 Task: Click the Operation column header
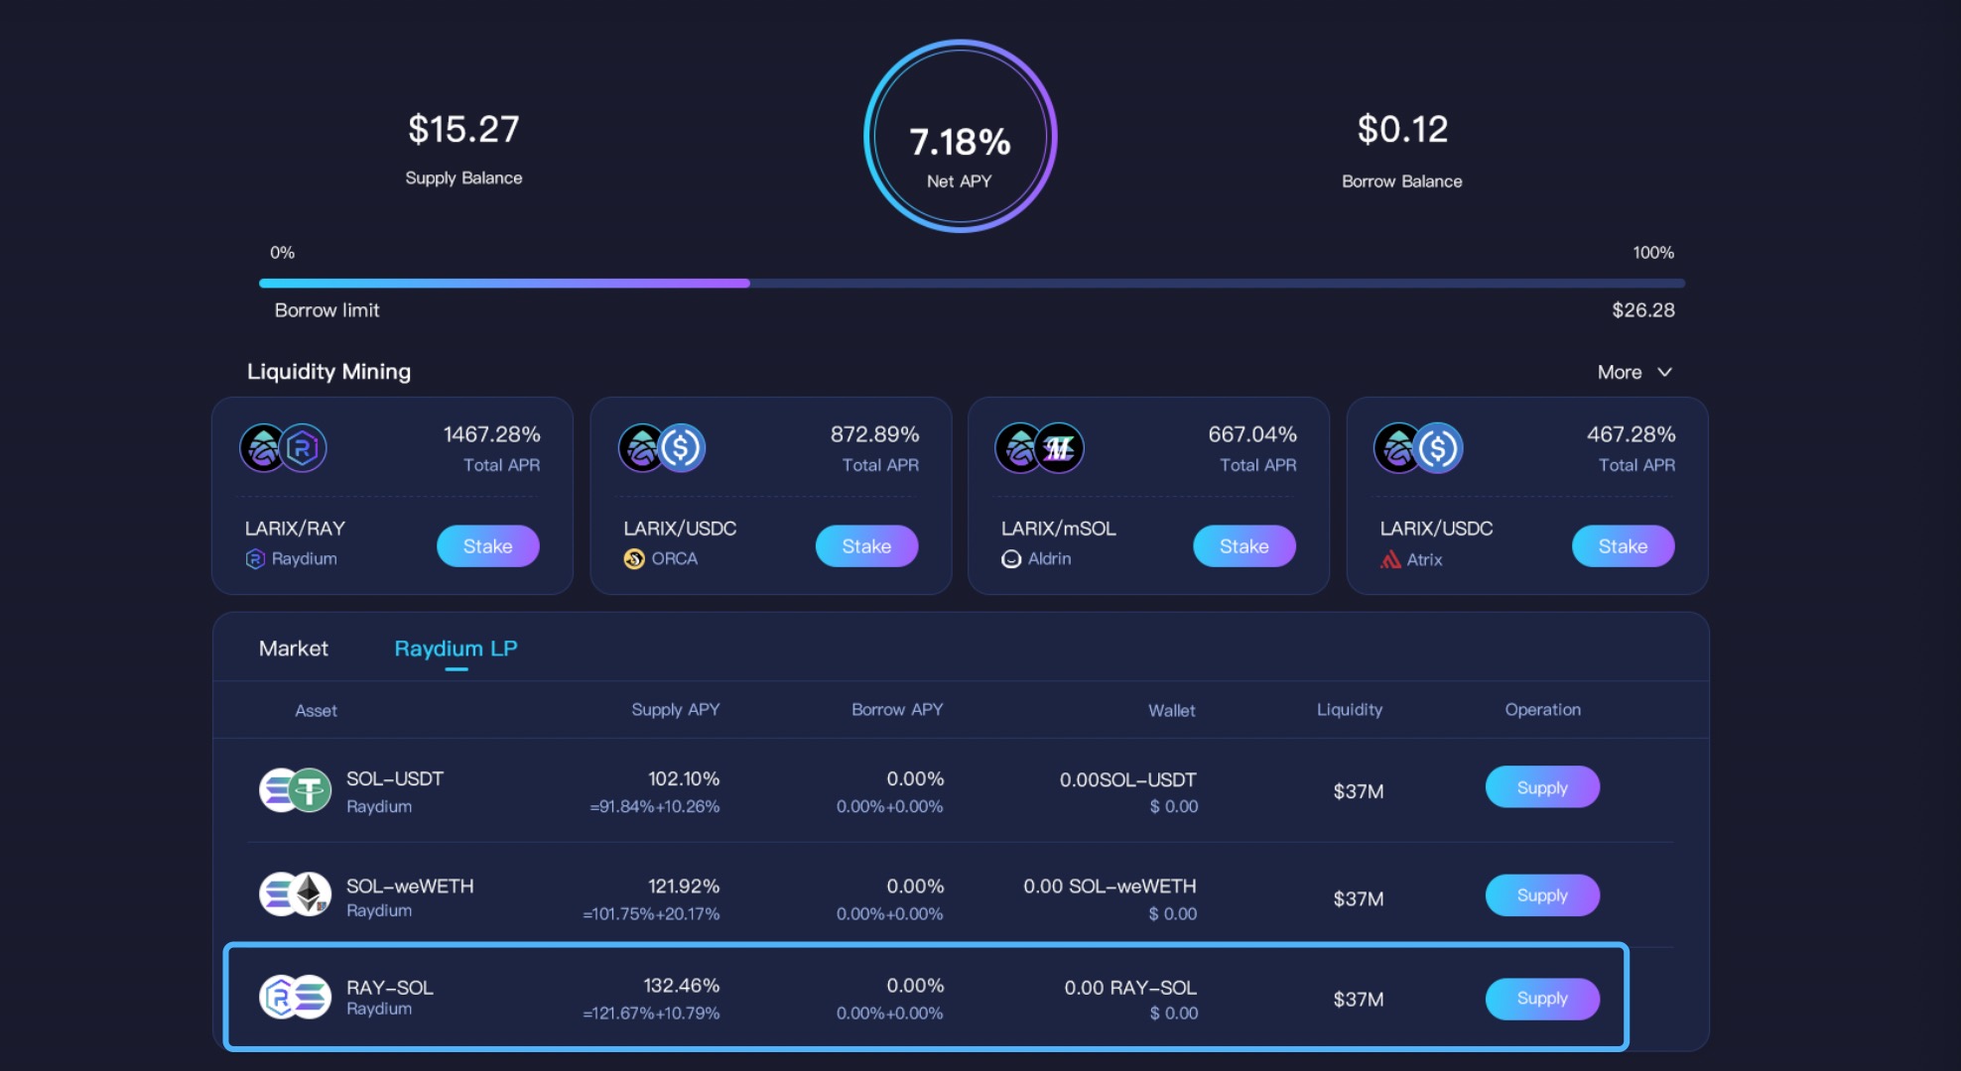pyautogui.click(x=1543, y=710)
